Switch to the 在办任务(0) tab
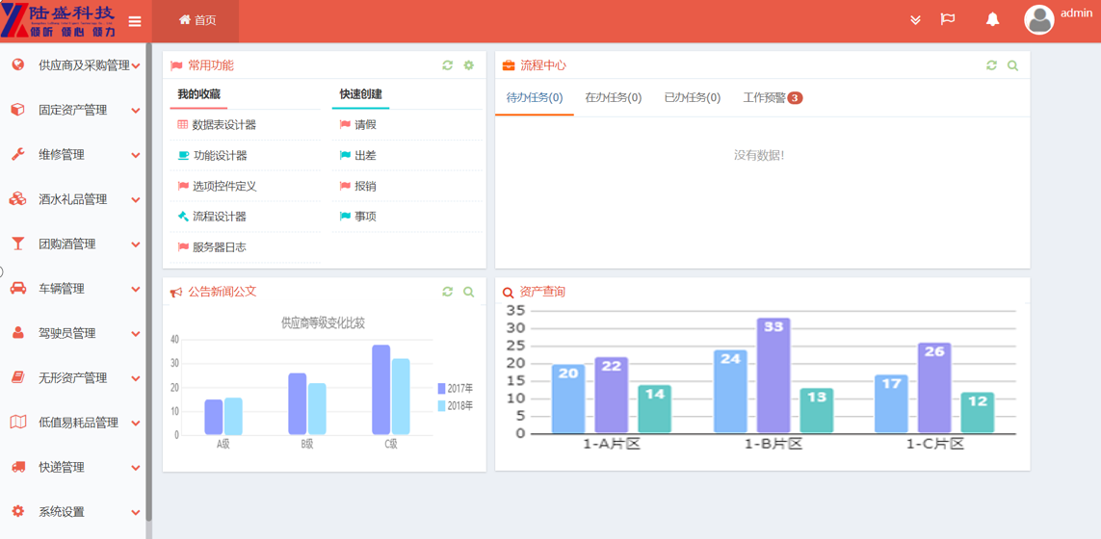 coord(613,98)
